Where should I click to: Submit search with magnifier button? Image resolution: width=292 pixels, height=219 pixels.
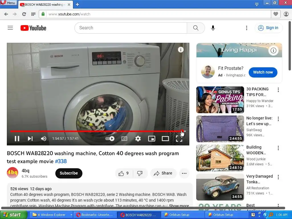pos(196,28)
